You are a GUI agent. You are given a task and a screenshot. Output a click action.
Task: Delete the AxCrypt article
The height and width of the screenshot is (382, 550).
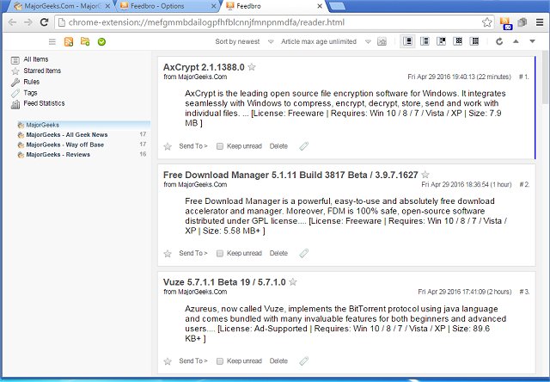tap(278, 146)
